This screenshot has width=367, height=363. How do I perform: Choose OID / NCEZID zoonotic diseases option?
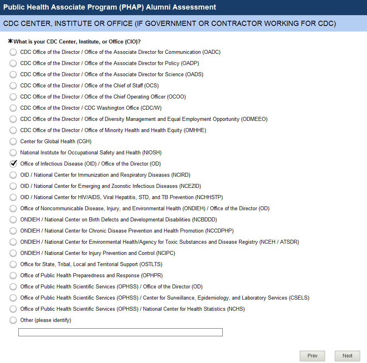13,186
